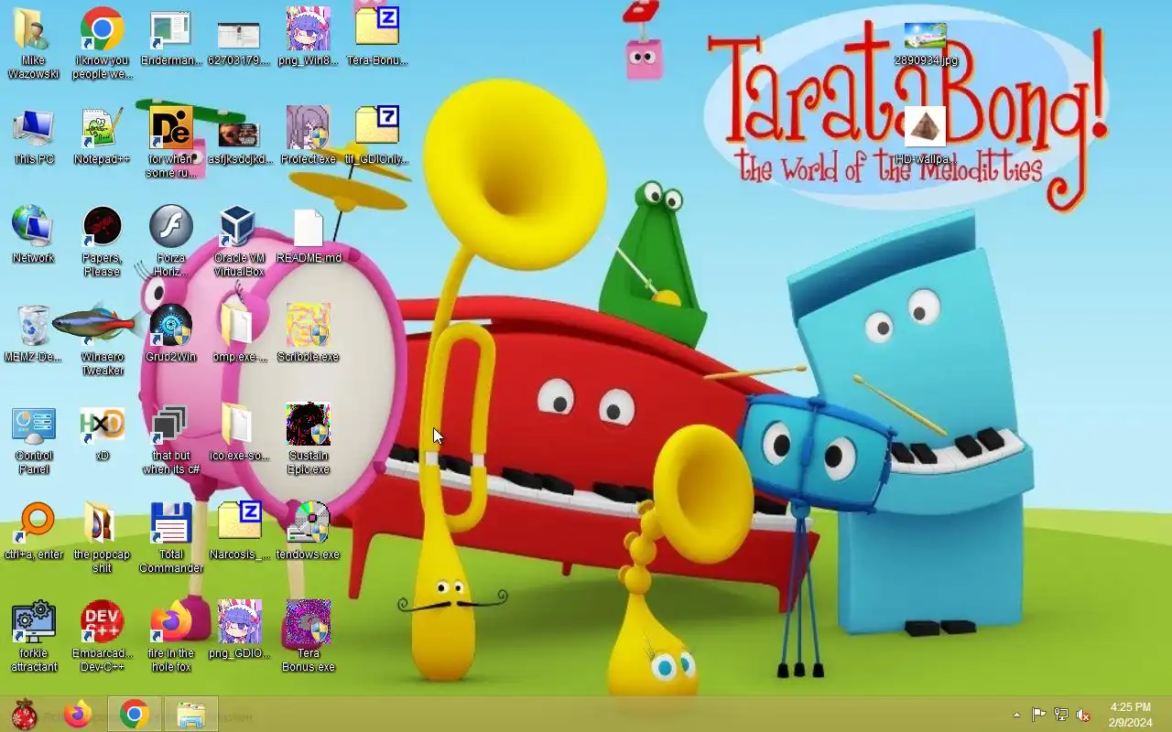
Task: Open the taskbar clock showing 4:25 PM
Action: click(x=1130, y=715)
